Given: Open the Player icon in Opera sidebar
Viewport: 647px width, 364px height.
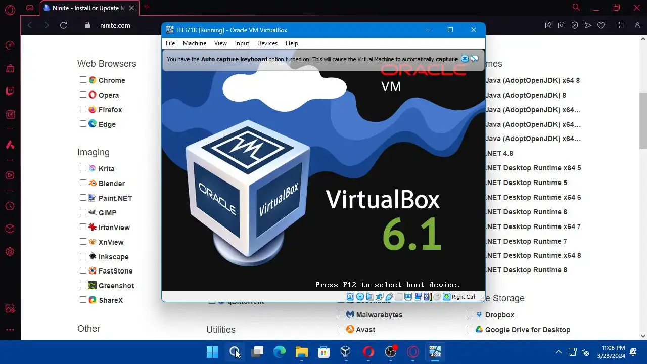Looking at the screenshot, I should coord(10,175).
